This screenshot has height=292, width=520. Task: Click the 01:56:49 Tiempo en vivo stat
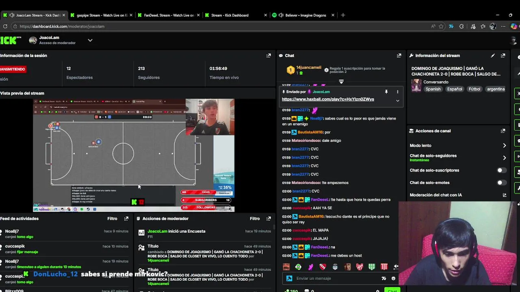224,73
